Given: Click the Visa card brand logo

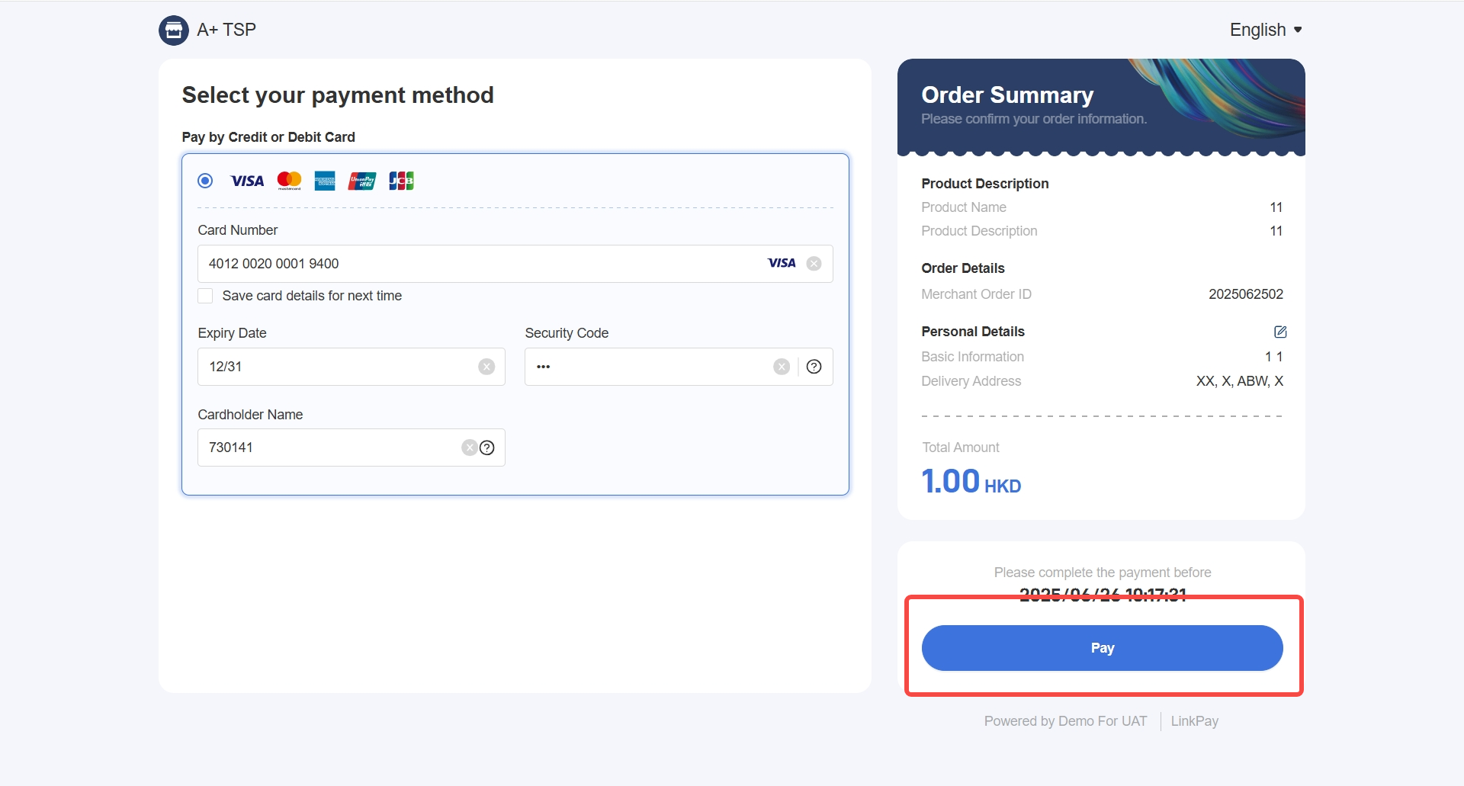Looking at the screenshot, I should [x=247, y=181].
